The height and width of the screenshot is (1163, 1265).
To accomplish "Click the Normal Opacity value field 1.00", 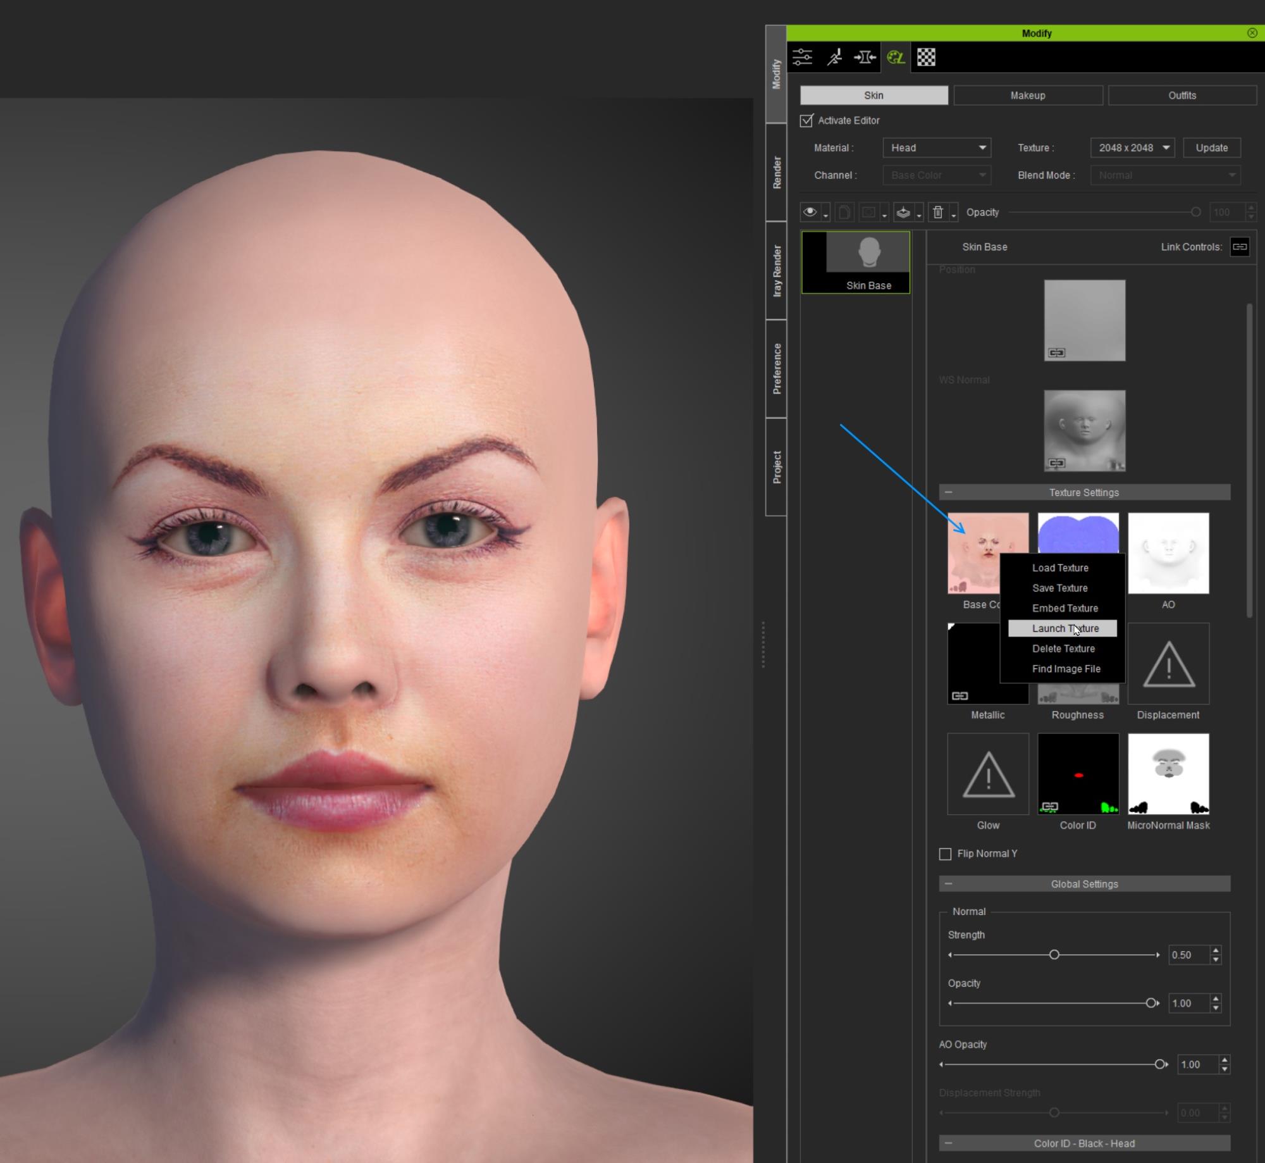I will [1188, 1004].
